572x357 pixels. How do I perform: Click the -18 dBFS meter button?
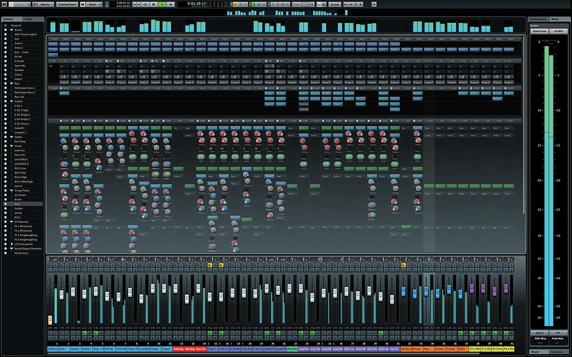558,31
